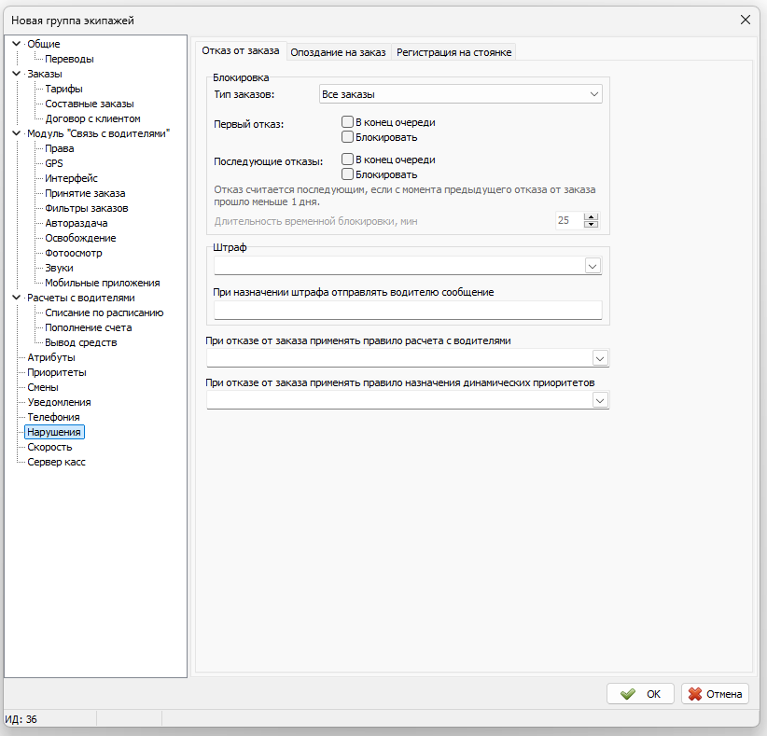Open 'Договор с клиентом' settings
This screenshot has width=767, height=736.
[x=93, y=118]
